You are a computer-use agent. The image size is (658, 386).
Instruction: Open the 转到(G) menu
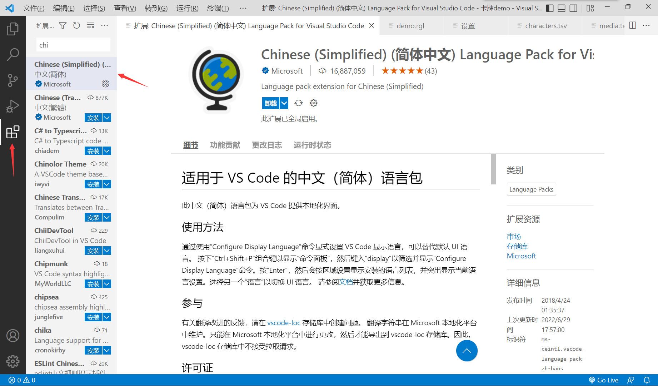[x=156, y=8]
